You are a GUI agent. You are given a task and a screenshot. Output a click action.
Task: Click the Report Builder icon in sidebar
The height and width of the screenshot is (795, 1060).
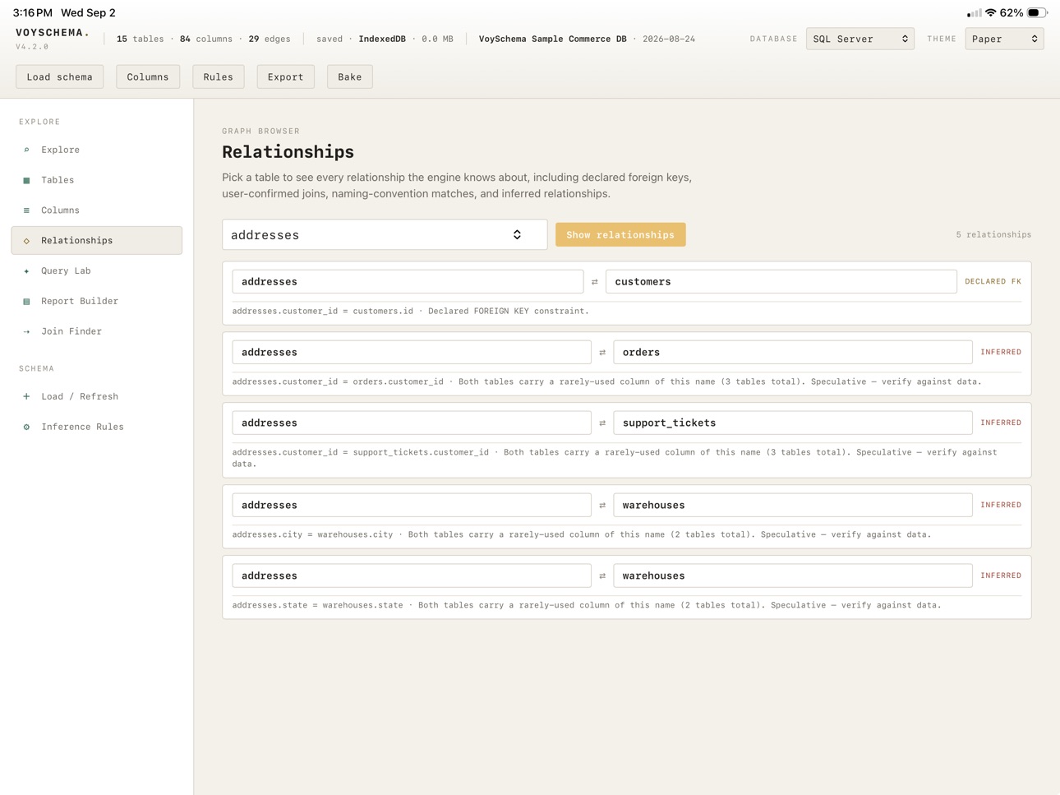pos(26,301)
